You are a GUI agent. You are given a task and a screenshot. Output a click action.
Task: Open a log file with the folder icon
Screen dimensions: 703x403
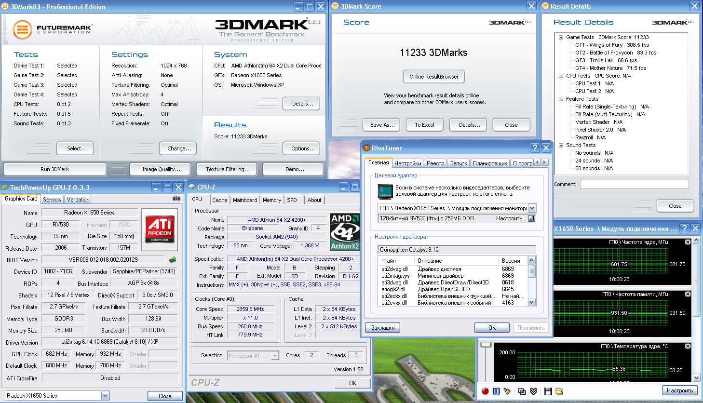tap(559, 391)
